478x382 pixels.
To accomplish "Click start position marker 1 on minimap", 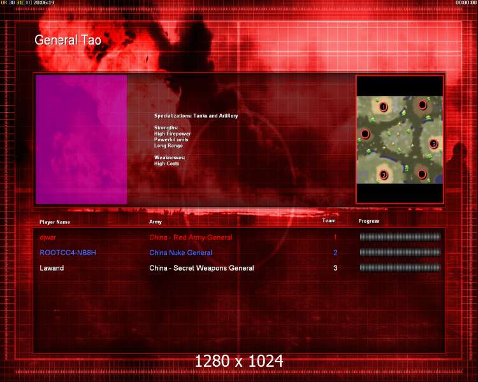I will click(x=383, y=107).
